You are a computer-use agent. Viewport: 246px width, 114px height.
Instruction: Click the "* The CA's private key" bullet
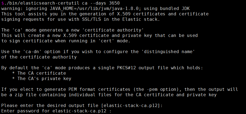pos(42,78)
